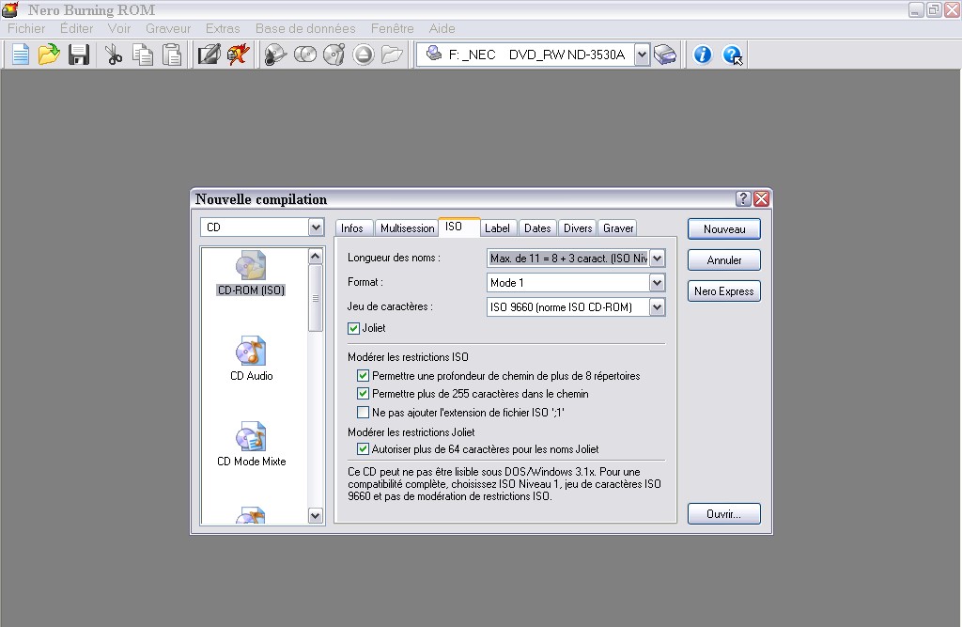The image size is (962, 627).
Task: Open the CD media type dropdown
Action: coord(316,227)
